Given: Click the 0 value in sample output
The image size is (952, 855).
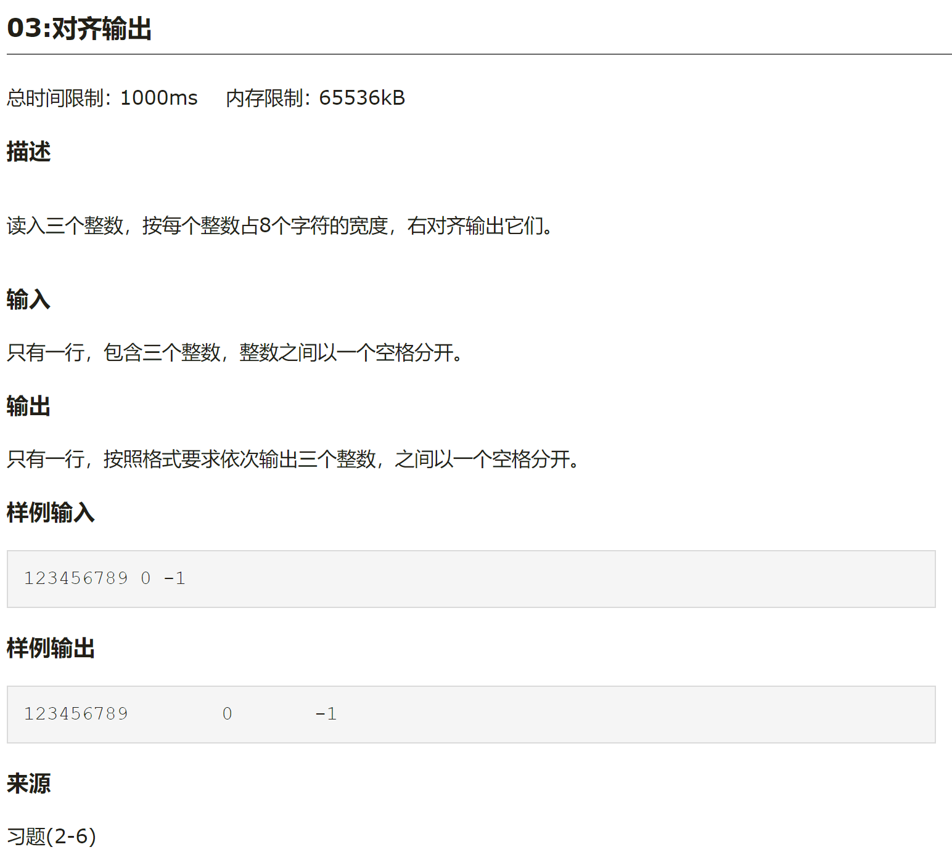Looking at the screenshot, I should coord(228,713).
